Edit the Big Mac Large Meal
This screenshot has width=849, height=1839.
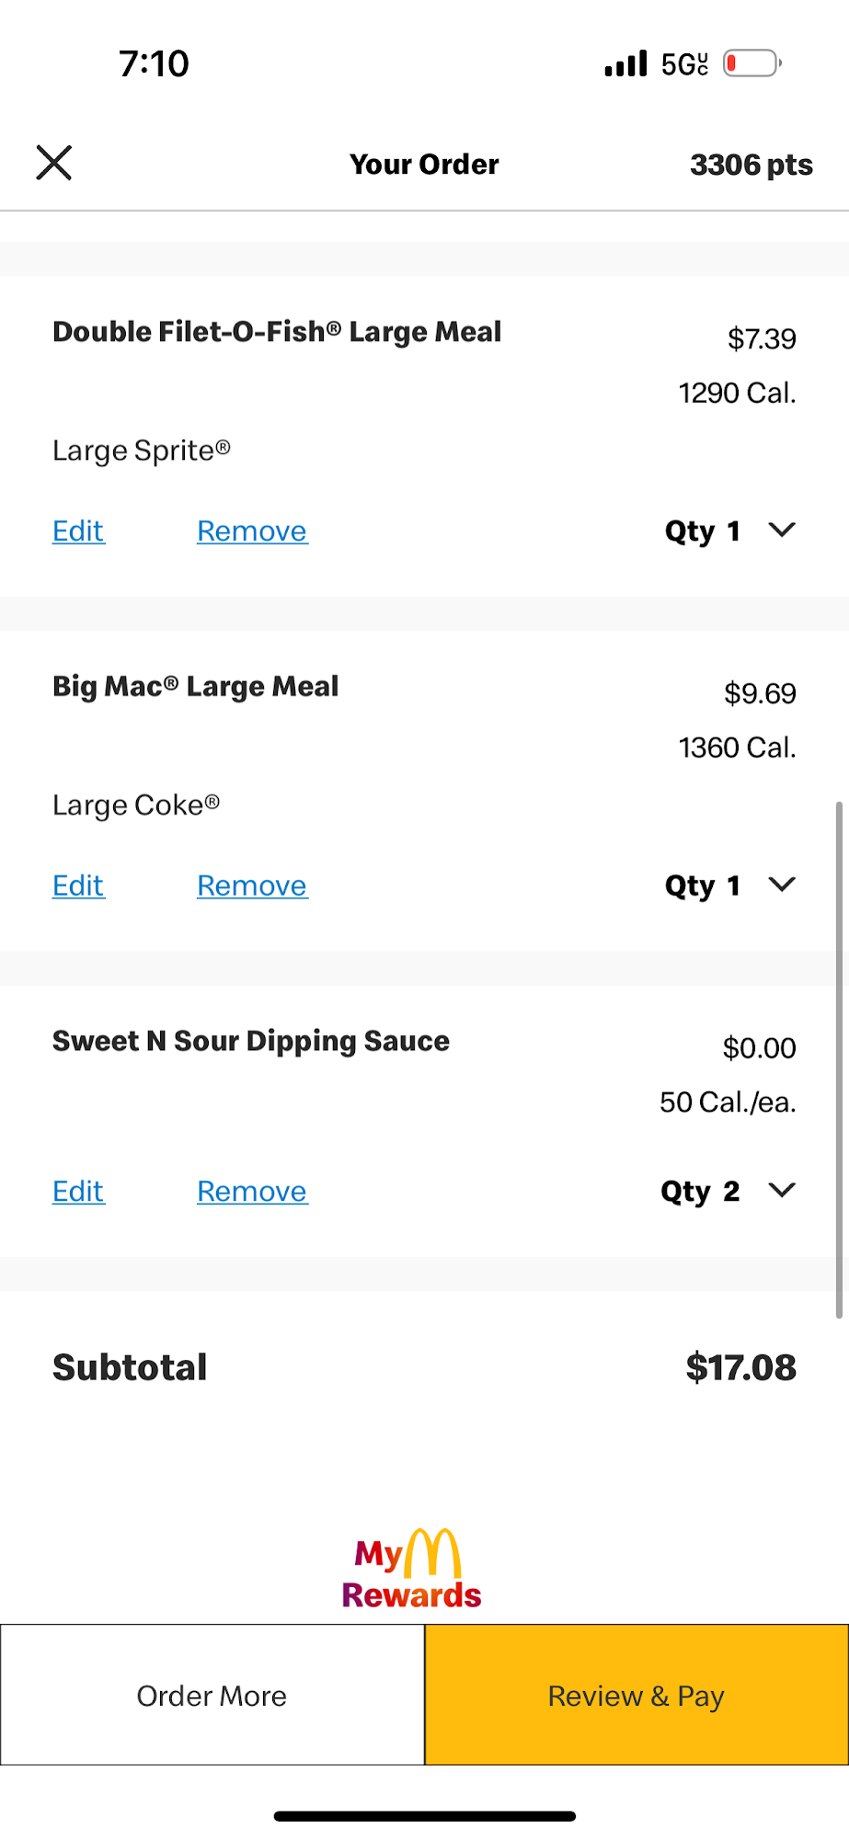(x=78, y=885)
